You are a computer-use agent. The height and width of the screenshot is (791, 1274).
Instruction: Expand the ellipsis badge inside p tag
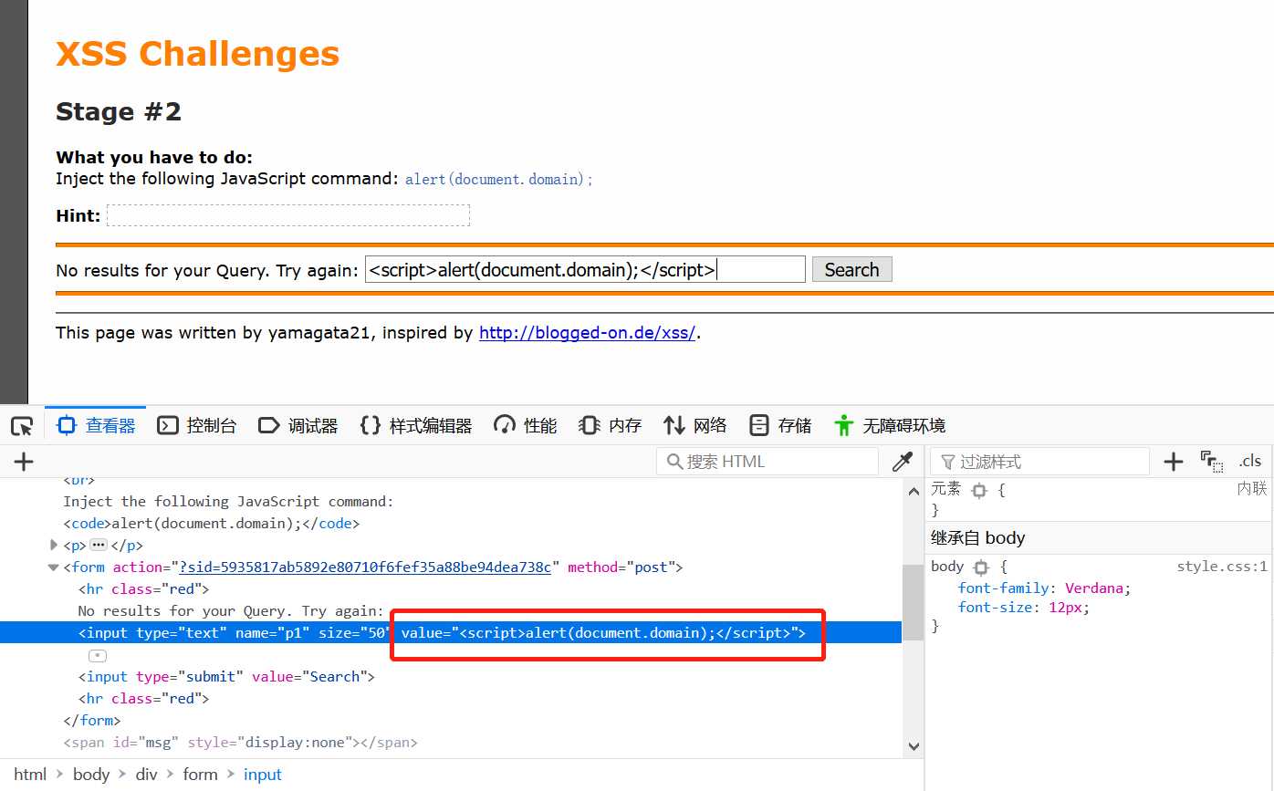pos(99,546)
